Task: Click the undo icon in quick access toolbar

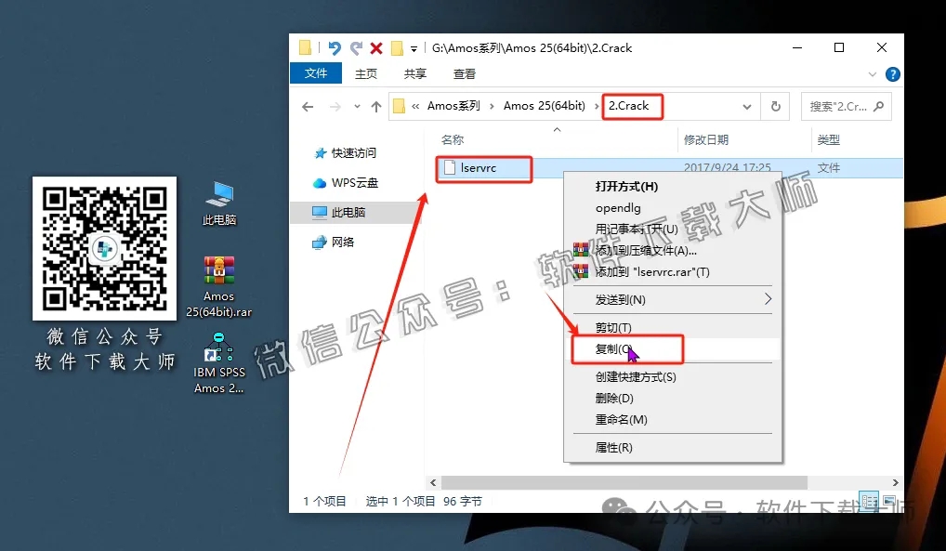Action: [x=335, y=47]
